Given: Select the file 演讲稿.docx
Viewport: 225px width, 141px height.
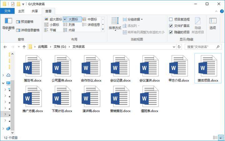Looking at the screenshot, I should point(91,99).
